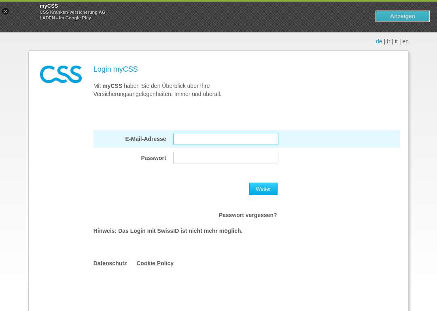The height and width of the screenshot is (311, 437).
Task: Click 'CSS Kranken-Versicherung AG' banner text
Action: (72, 12)
